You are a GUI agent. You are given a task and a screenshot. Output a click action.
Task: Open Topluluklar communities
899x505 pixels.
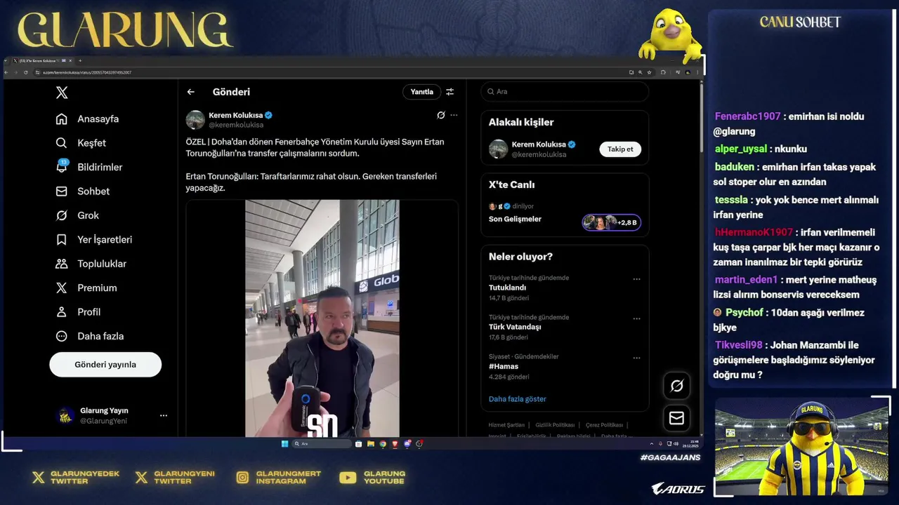(91, 264)
